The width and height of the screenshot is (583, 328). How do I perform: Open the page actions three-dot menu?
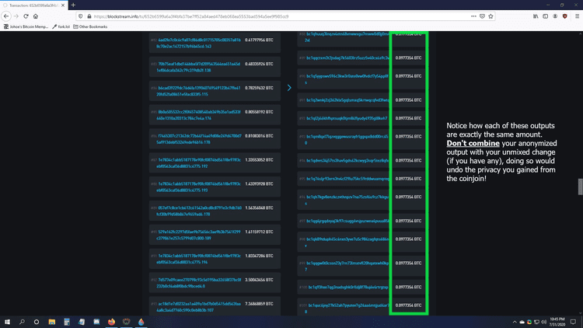(x=473, y=16)
